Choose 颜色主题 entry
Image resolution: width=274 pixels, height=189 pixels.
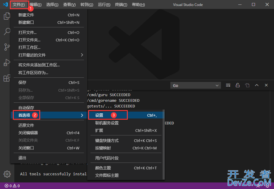pos(126,168)
